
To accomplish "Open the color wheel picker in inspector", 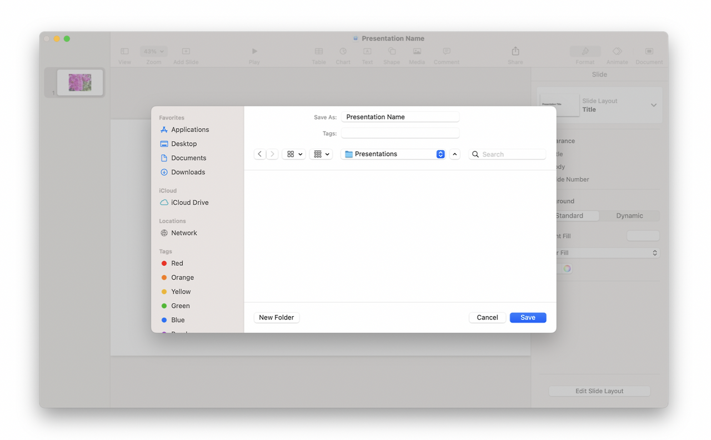I will [x=567, y=269].
